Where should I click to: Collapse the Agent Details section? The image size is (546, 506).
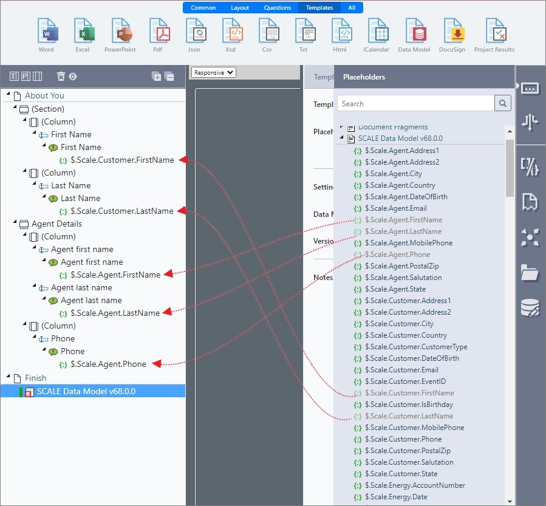tap(14, 223)
